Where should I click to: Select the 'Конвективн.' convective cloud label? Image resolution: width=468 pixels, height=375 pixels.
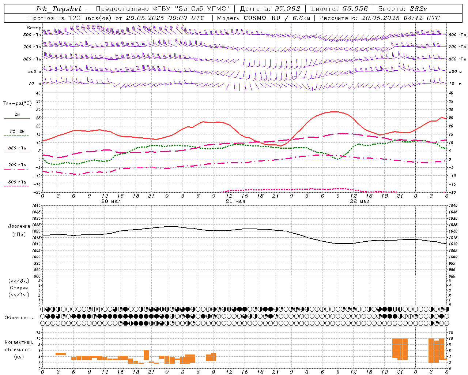(19, 342)
